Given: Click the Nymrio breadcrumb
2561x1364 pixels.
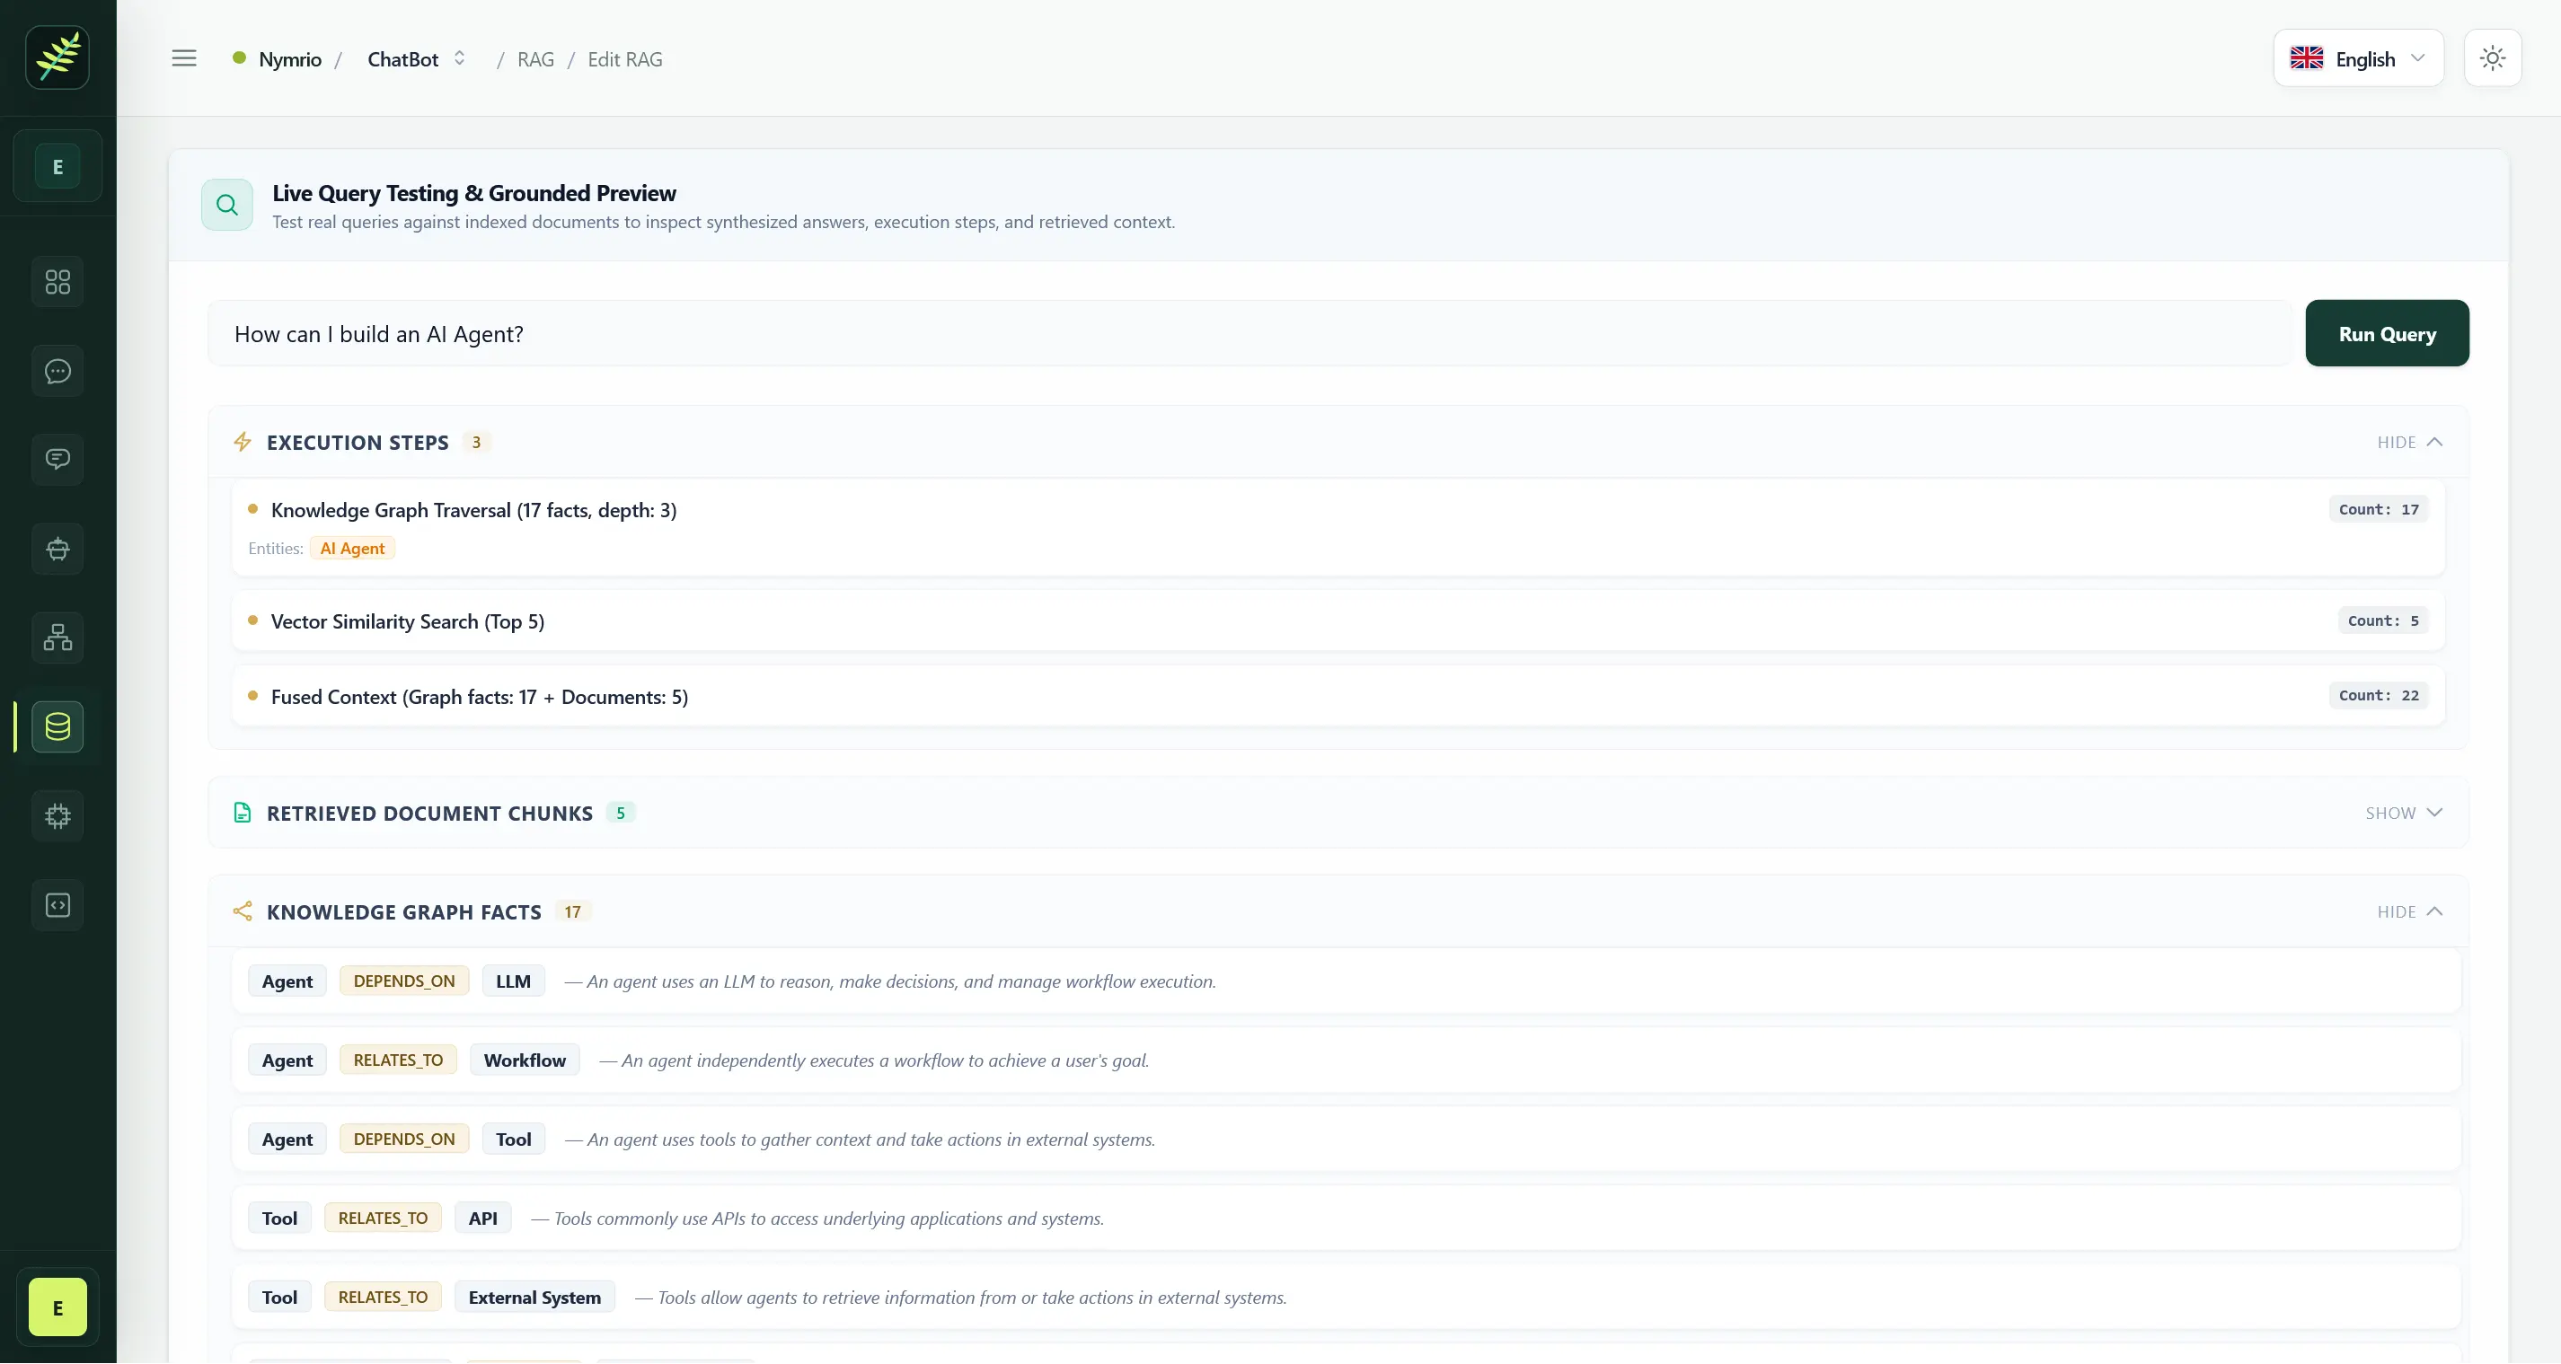Looking at the screenshot, I should (289, 58).
